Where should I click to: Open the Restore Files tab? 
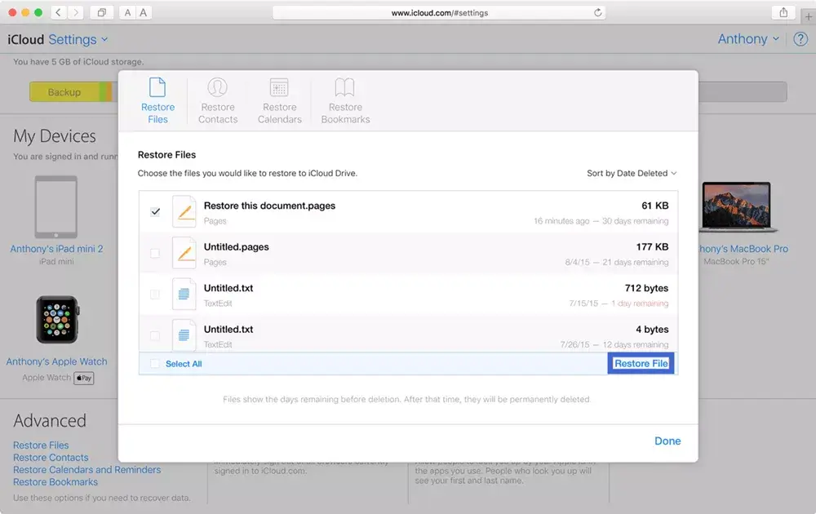(x=157, y=101)
